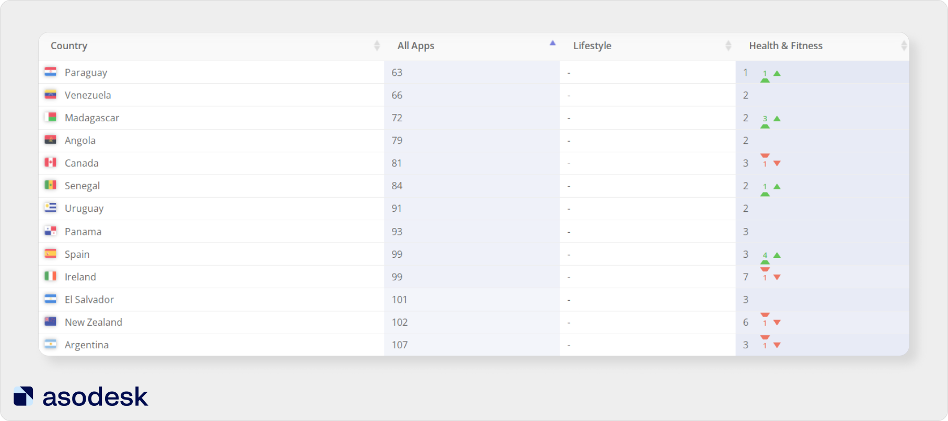Click the Madagascar flag icon
Screen dimensions: 948x421
point(50,117)
